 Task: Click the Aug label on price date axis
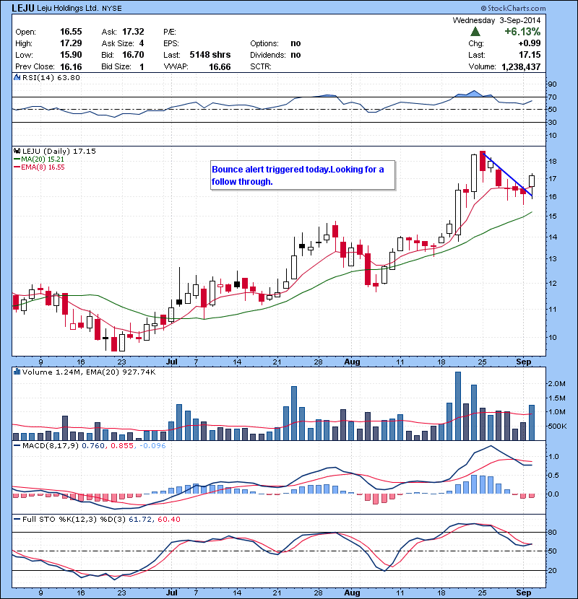[x=352, y=362]
